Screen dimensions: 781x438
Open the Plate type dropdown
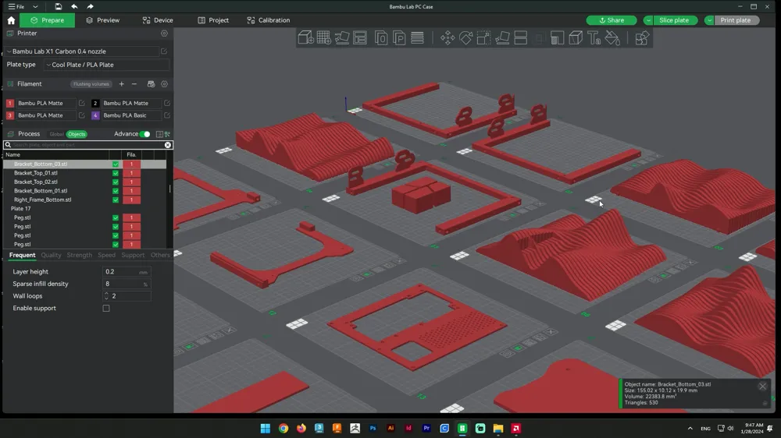(106, 65)
